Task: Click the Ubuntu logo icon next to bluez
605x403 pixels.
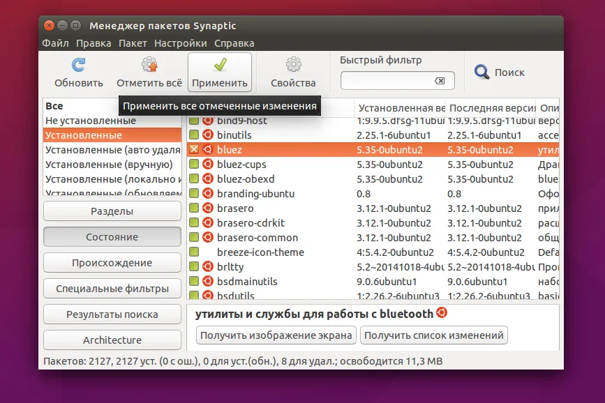Action: click(208, 150)
